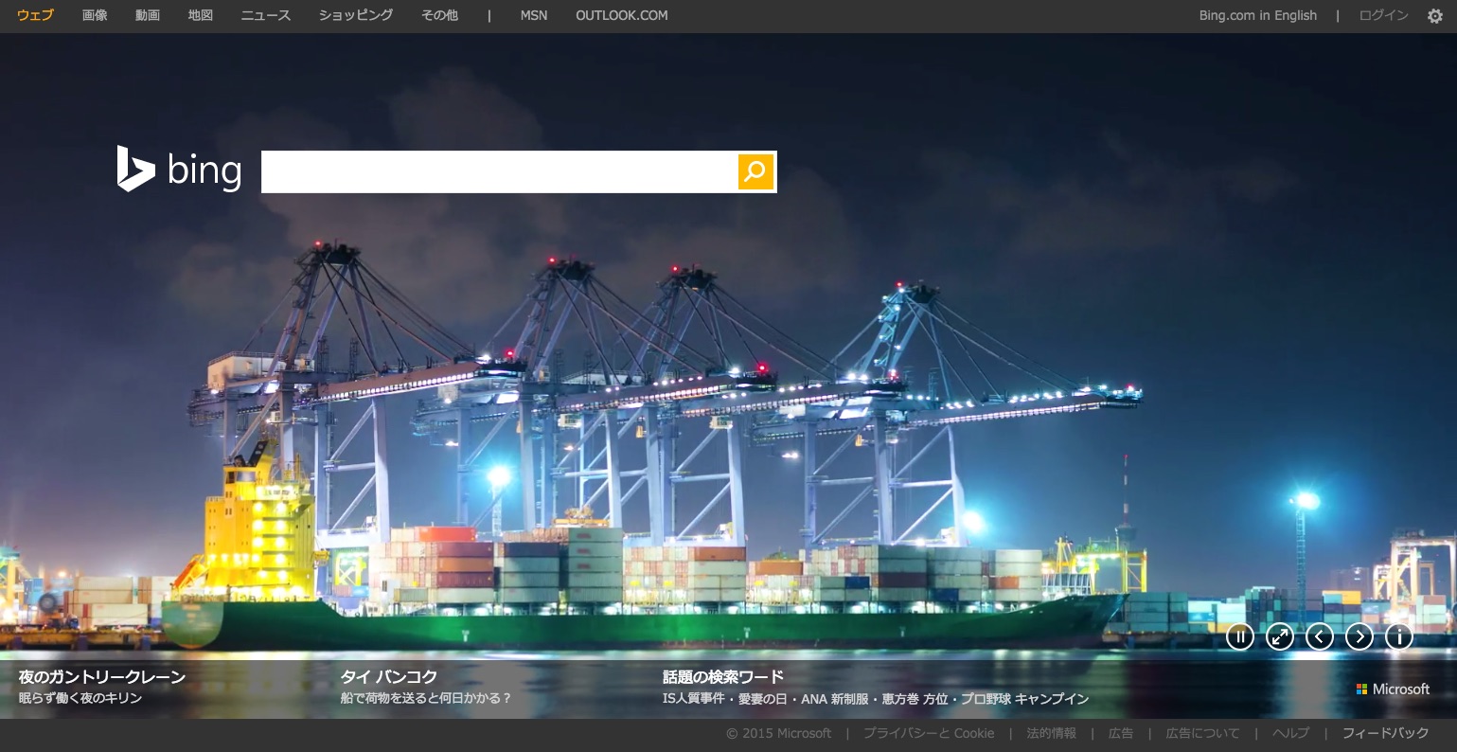1457x752 pixels.
Task: Click the ログイン sign-in link
Action: (1383, 15)
